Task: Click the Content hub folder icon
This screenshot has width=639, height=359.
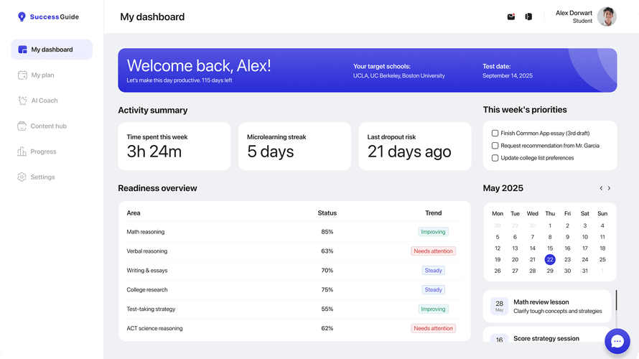Action: [x=22, y=126]
